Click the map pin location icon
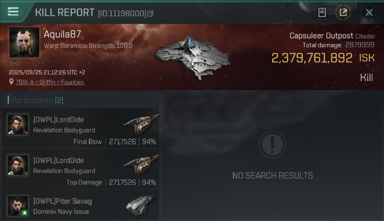The height and width of the screenshot is (221, 384). (11, 82)
